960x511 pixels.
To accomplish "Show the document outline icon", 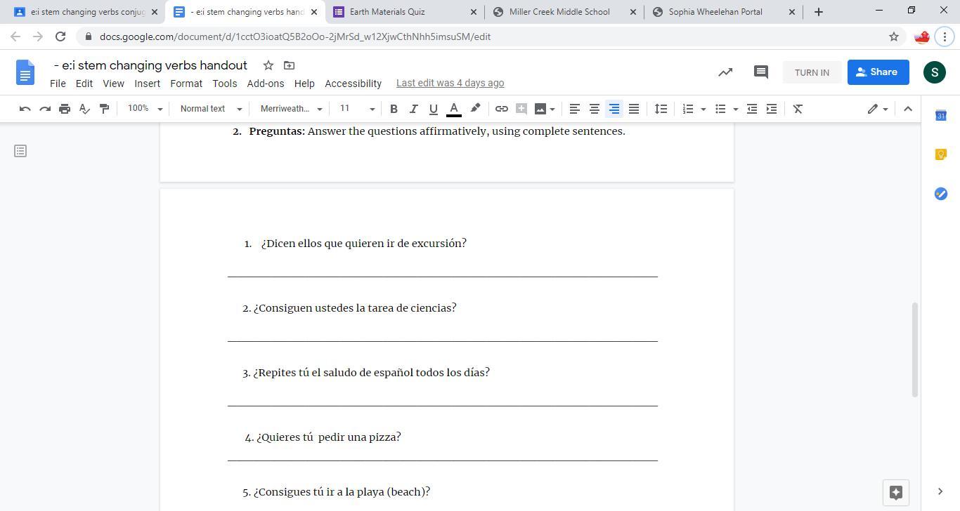I will tap(20, 151).
